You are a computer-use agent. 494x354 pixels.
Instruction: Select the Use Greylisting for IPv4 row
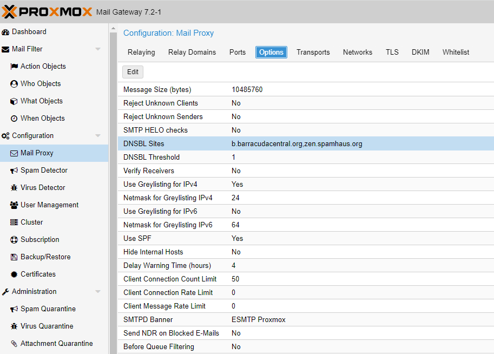306,185
